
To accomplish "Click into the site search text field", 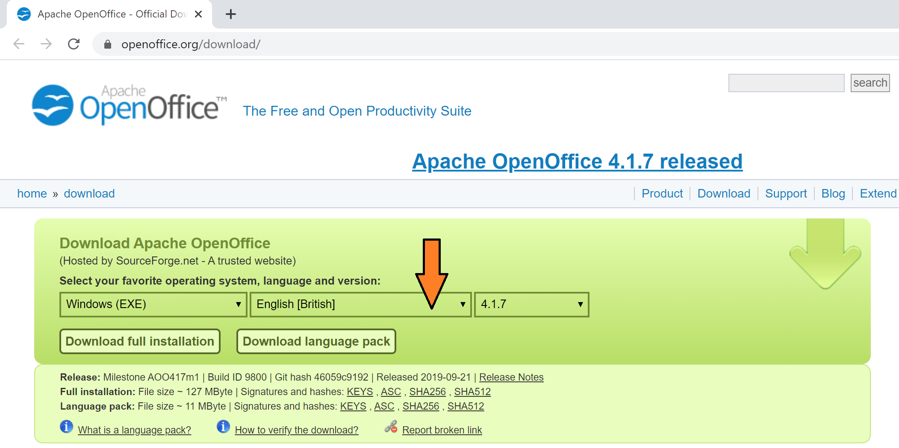I will coord(786,83).
